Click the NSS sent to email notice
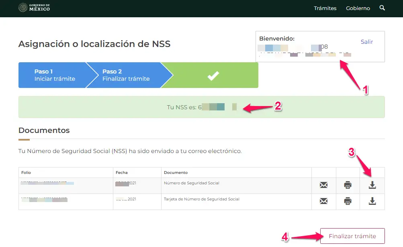 click(x=130, y=151)
